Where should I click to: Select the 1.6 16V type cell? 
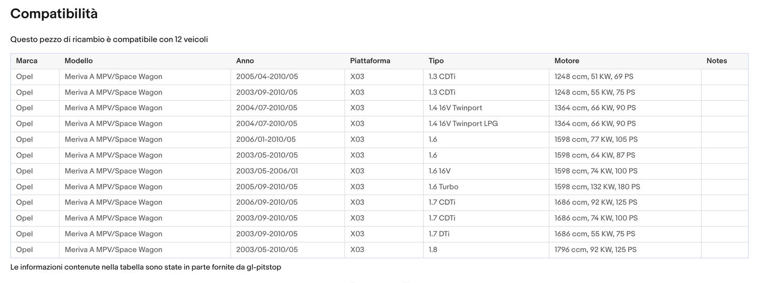(x=439, y=171)
